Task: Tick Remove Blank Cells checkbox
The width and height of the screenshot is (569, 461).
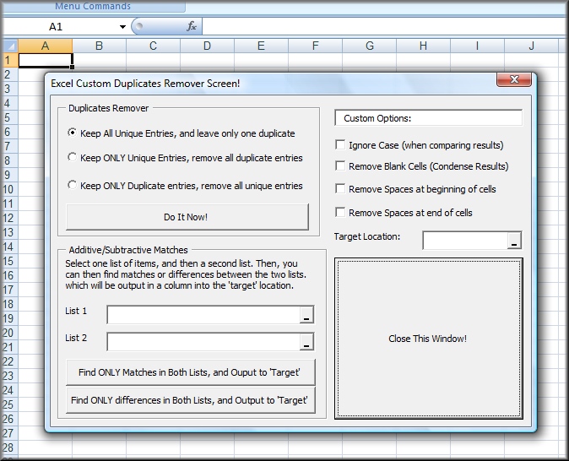Action: [340, 165]
